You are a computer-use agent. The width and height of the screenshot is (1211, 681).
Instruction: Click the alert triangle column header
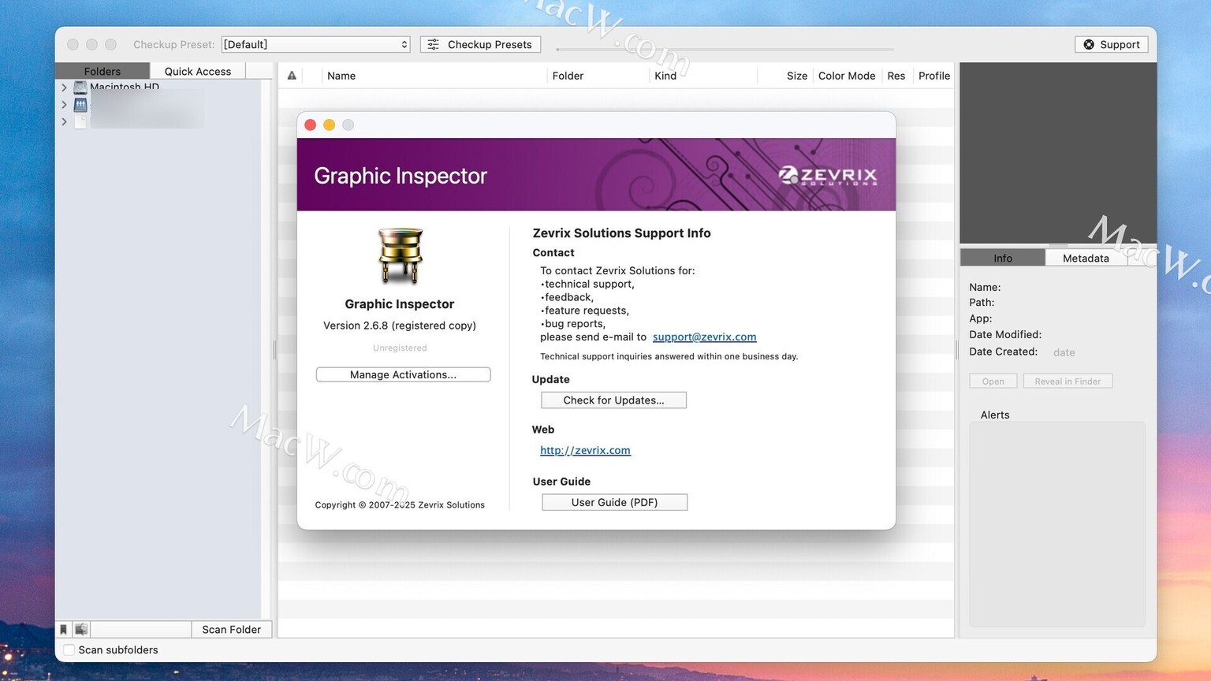pyautogui.click(x=292, y=76)
